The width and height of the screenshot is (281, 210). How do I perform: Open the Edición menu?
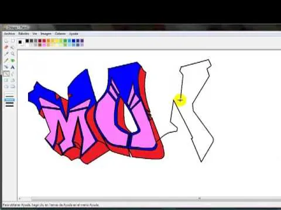click(x=23, y=34)
